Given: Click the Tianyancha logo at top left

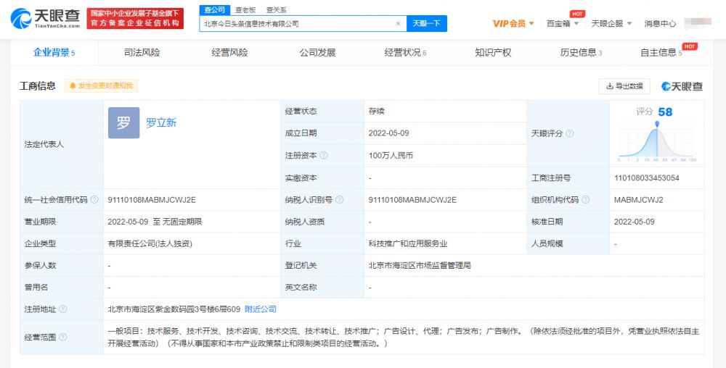Looking at the screenshot, I should pyautogui.click(x=45, y=19).
